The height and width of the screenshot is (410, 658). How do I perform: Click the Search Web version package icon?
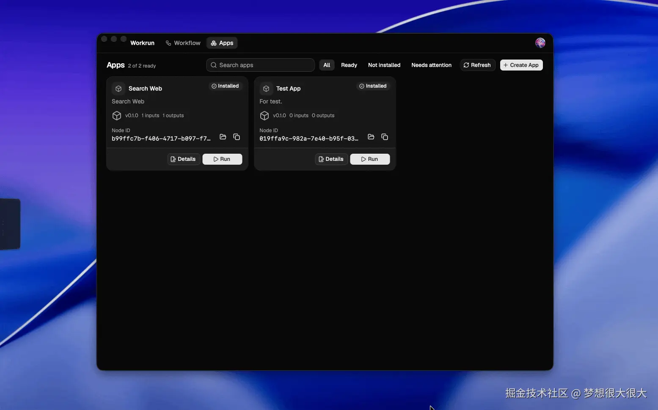[x=117, y=116]
